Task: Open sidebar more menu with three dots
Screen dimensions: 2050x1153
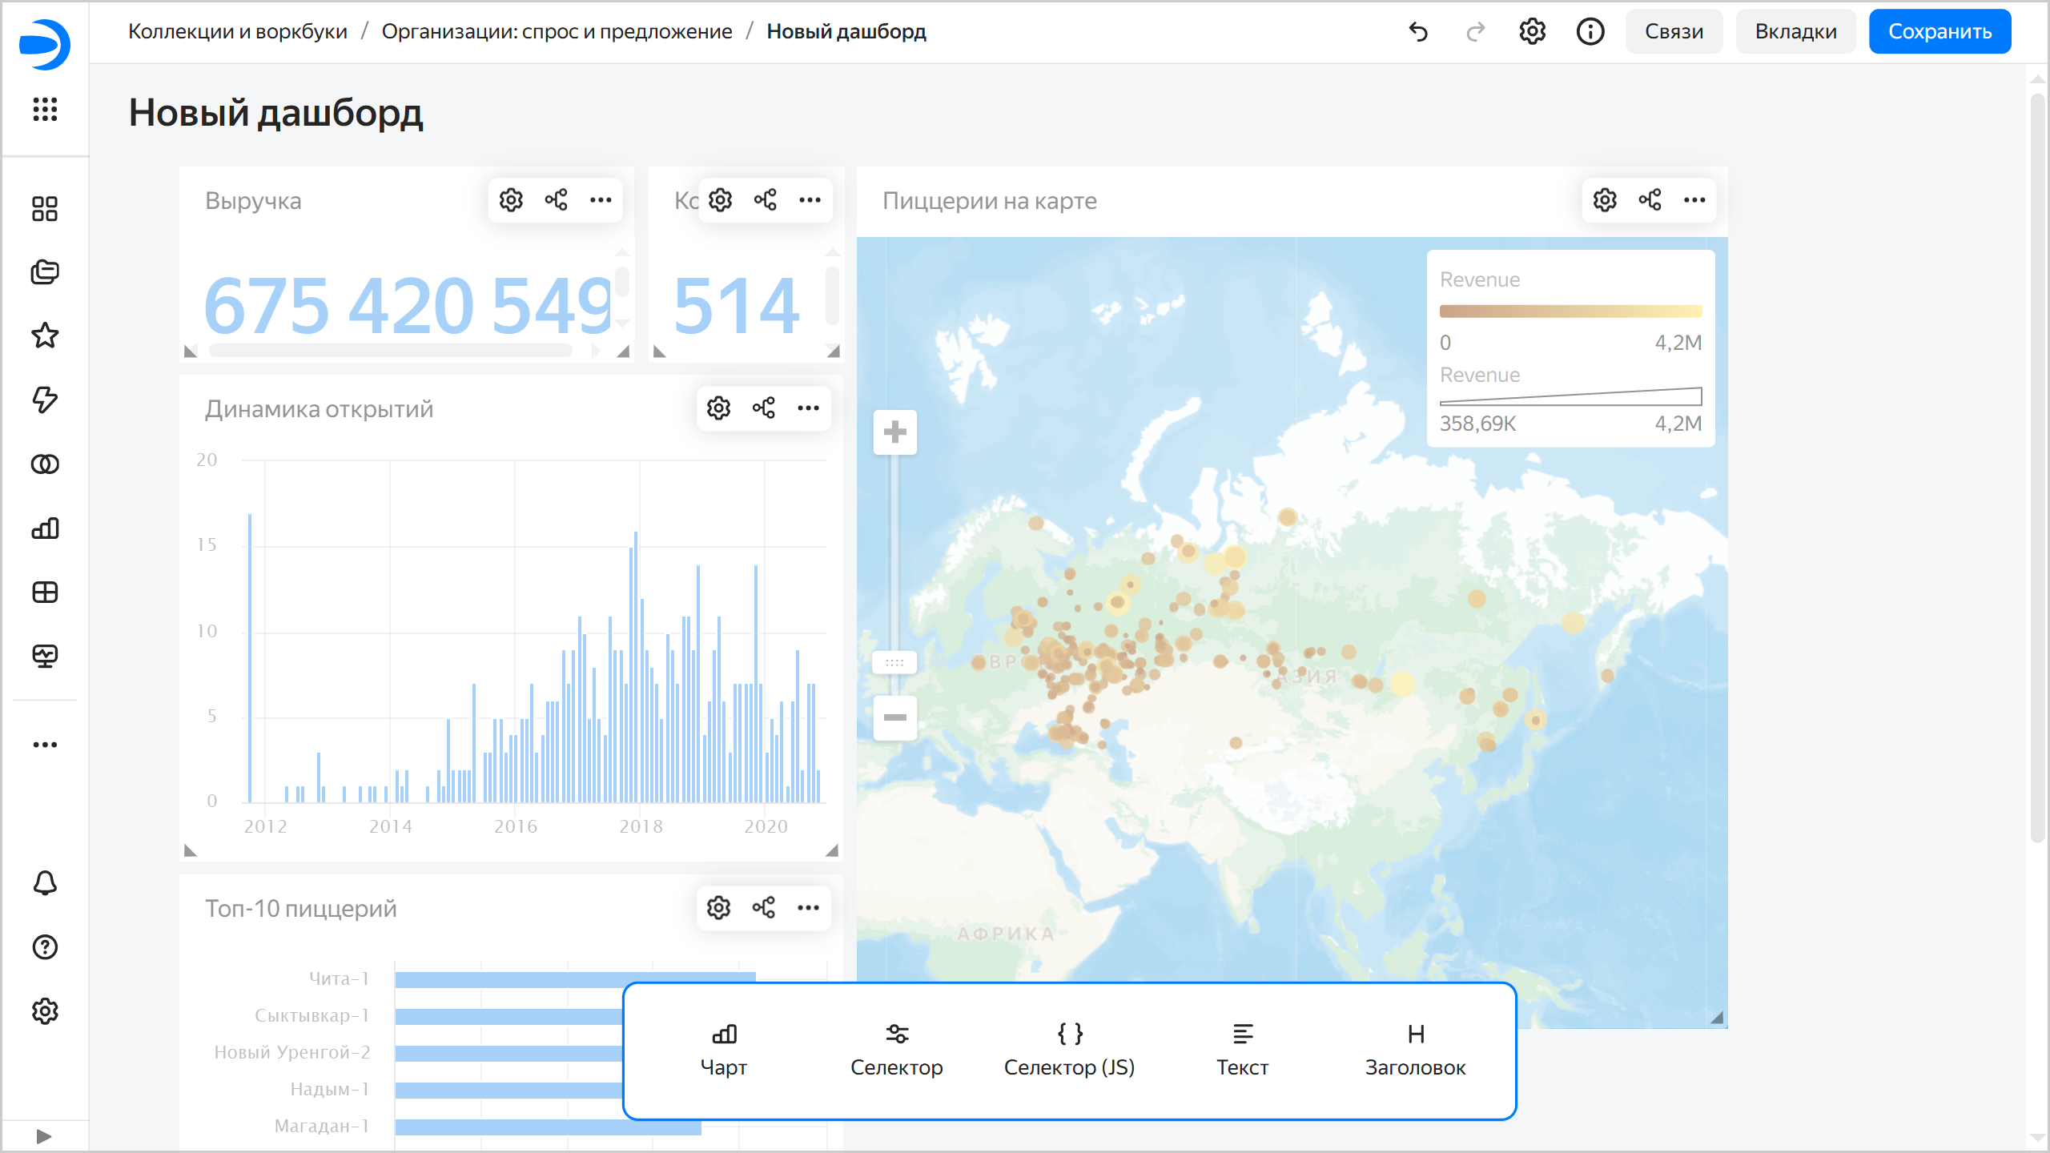Action: [45, 745]
